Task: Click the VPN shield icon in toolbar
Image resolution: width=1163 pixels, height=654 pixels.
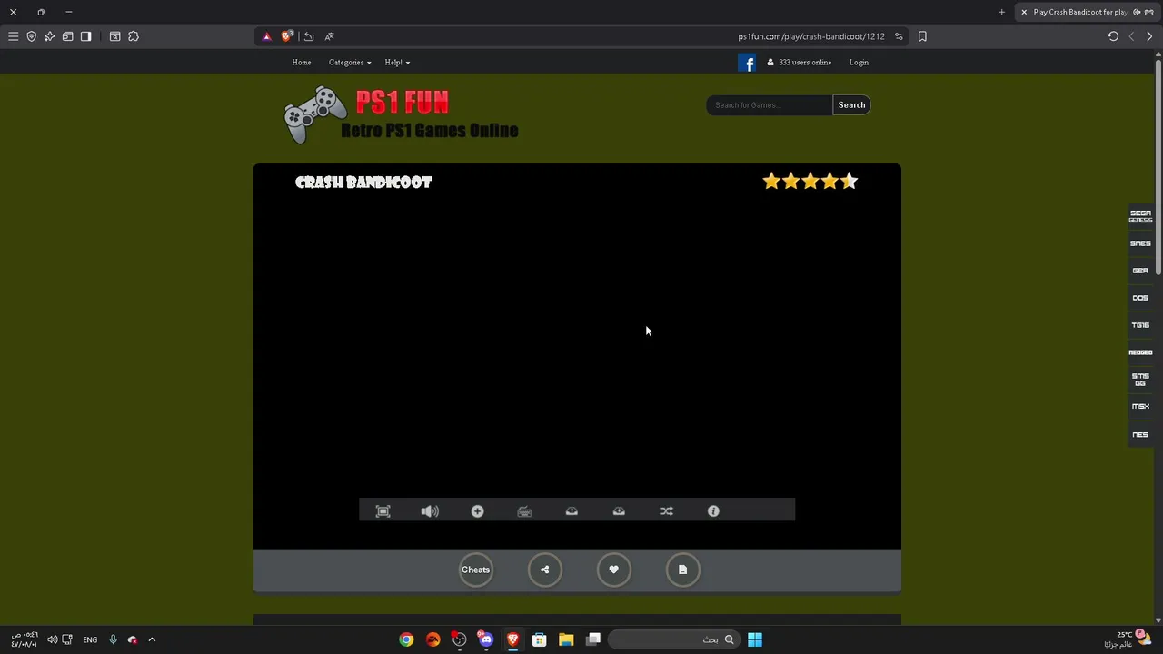Action: [x=31, y=36]
